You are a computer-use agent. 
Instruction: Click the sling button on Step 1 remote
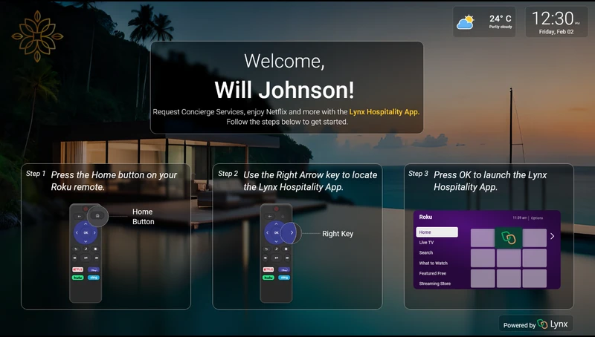(94, 278)
